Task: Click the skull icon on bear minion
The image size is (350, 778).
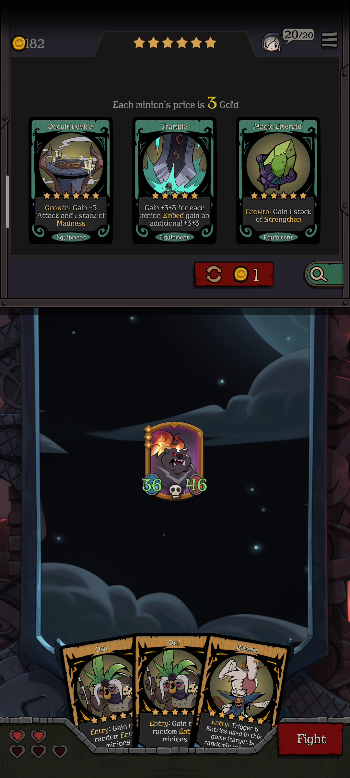Action: click(x=175, y=491)
